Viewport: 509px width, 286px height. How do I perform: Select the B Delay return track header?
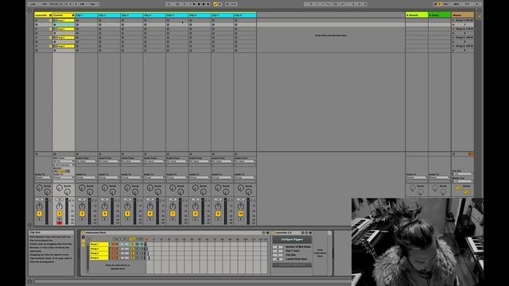coord(440,15)
